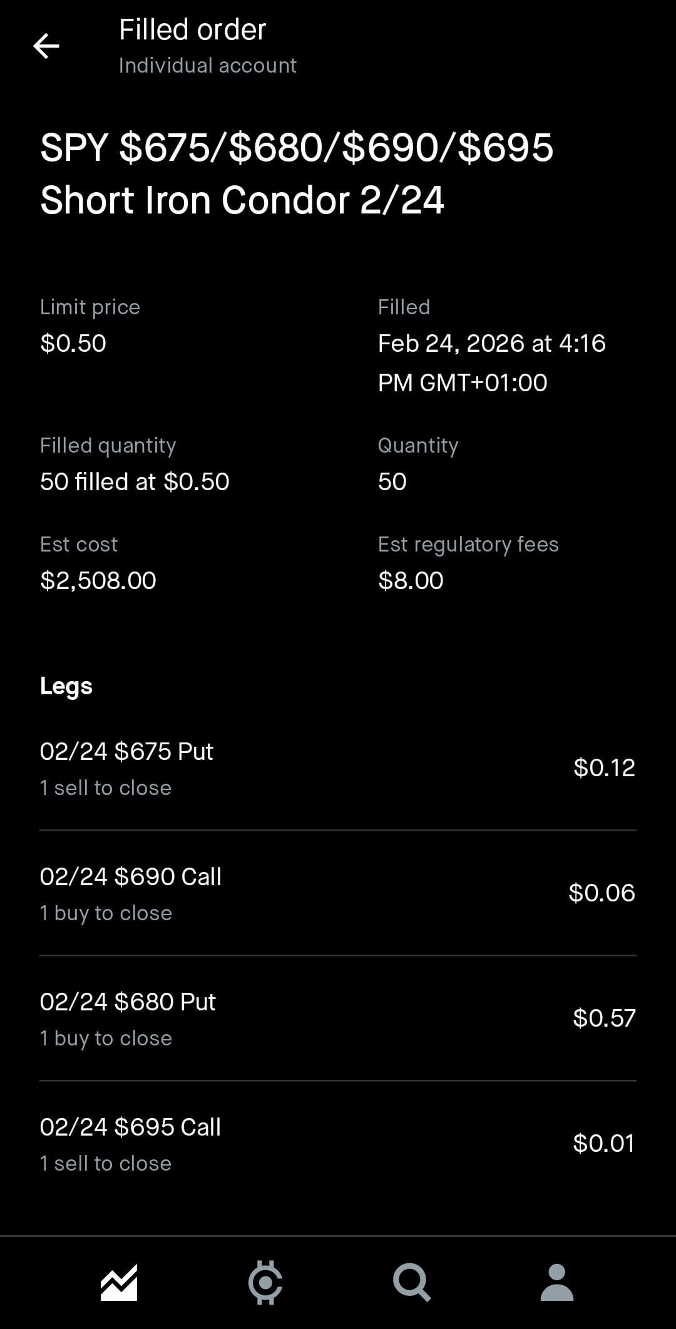Tap the 50 filled at $0.50 text
The width and height of the screenshot is (676, 1329).
(135, 481)
